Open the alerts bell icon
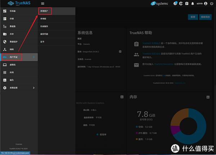216x155 pixels. 193,4
